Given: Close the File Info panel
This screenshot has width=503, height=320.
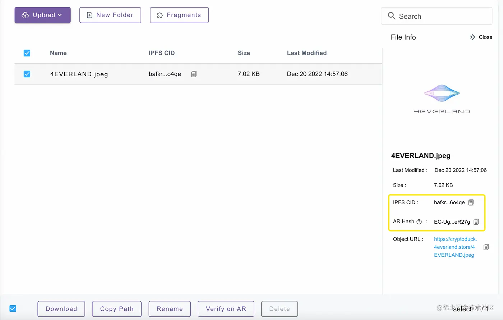Looking at the screenshot, I should (x=481, y=37).
